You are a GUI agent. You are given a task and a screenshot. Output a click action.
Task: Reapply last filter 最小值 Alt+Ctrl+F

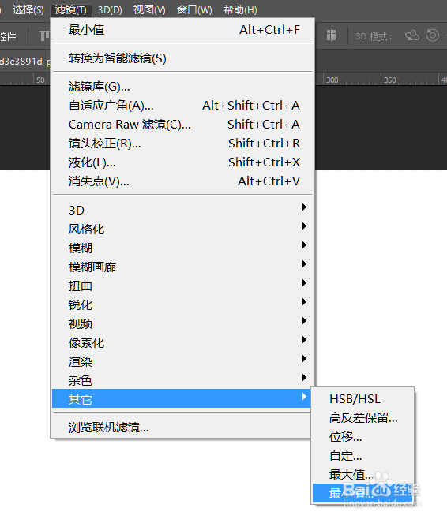coord(182,30)
